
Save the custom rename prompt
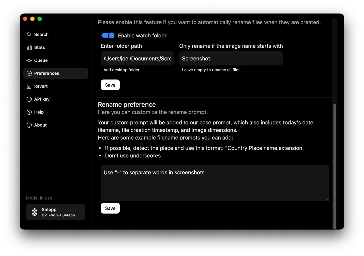(110, 208)
